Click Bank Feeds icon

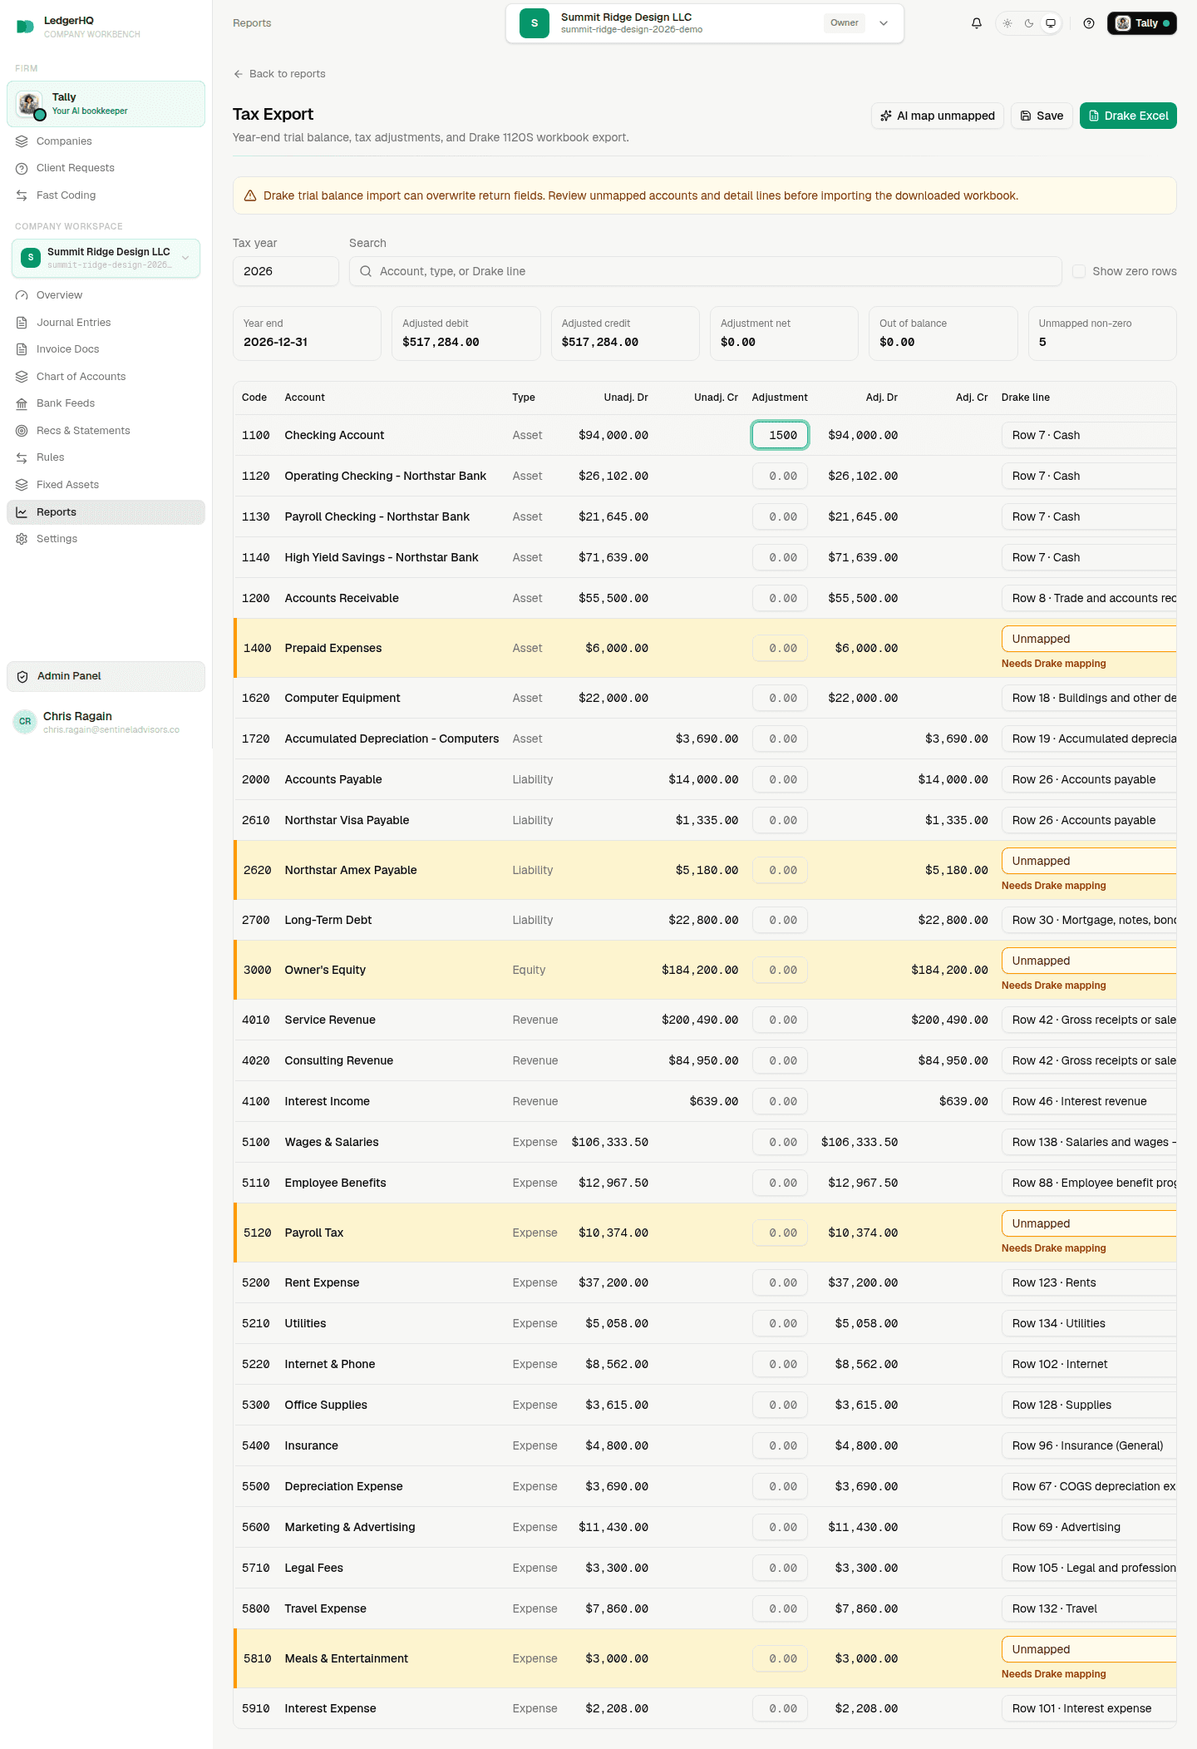[x=22, y=403]
